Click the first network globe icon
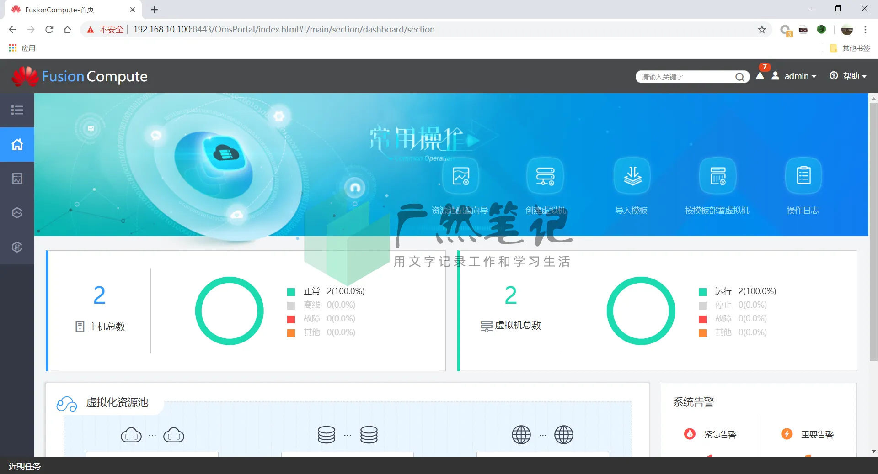This screenshot has height=474, width=878. (x=521, y=435)
